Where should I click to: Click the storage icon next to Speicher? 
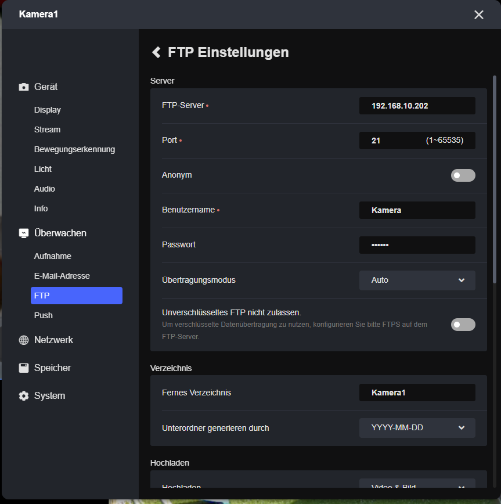(24, 368)
